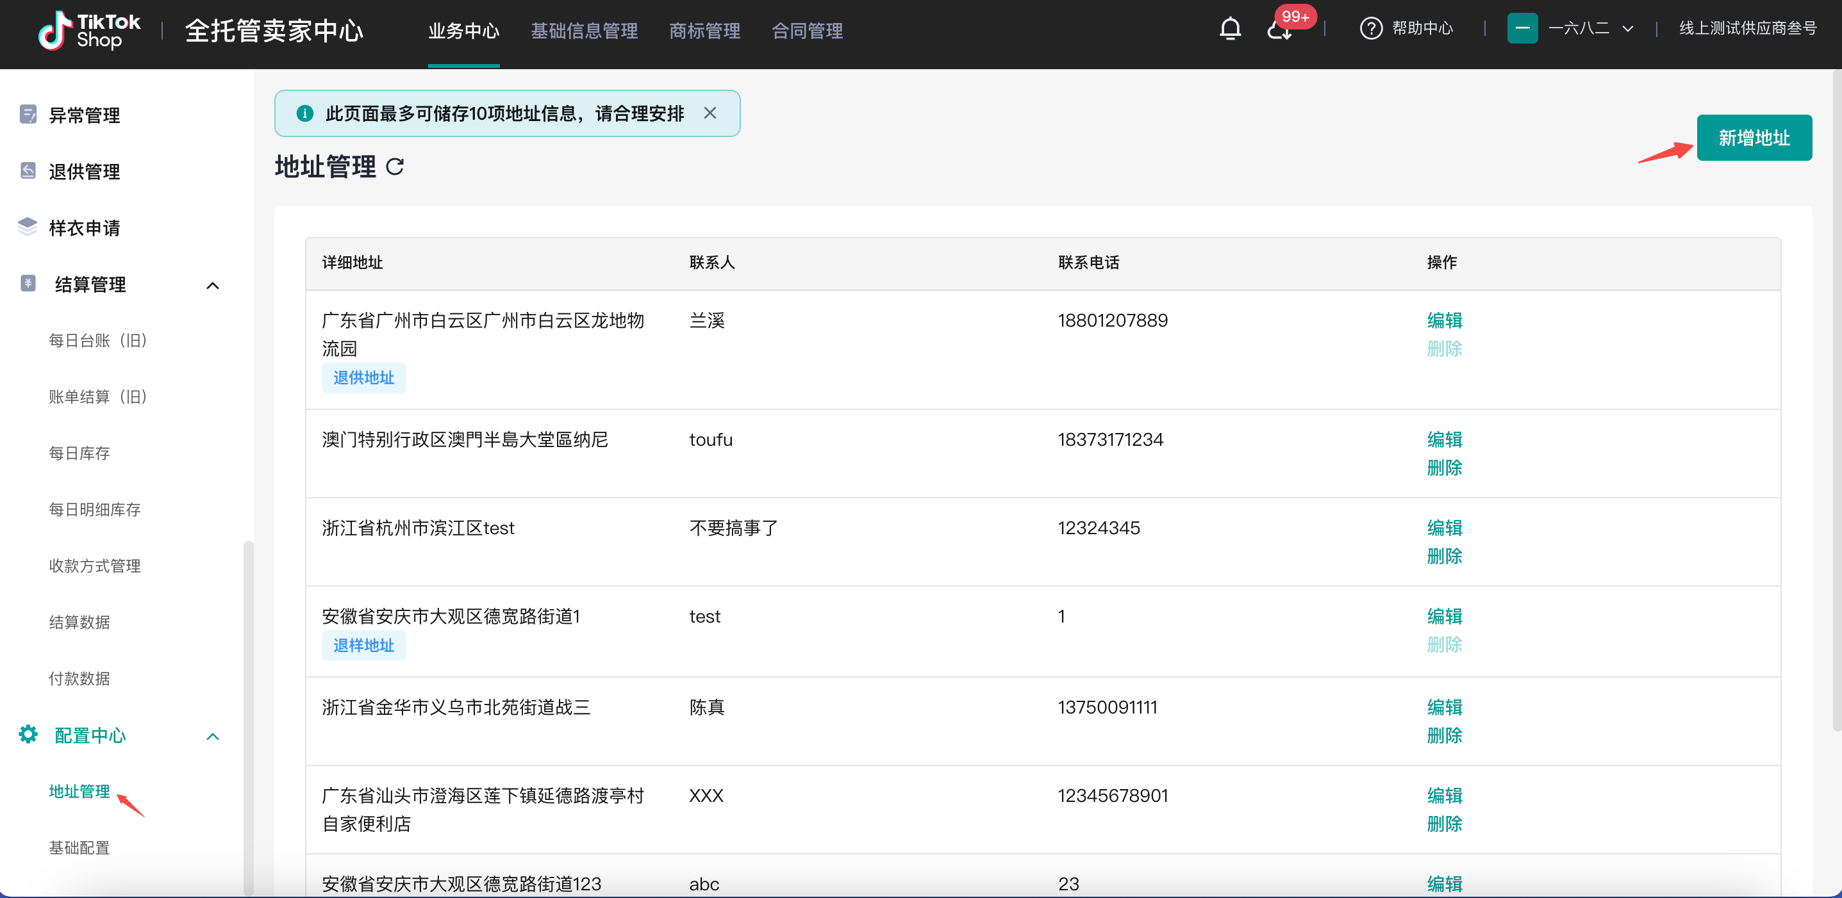1842x898 pixels.
Task: Select 地址管理 in the sidebar
Action: 79,791
